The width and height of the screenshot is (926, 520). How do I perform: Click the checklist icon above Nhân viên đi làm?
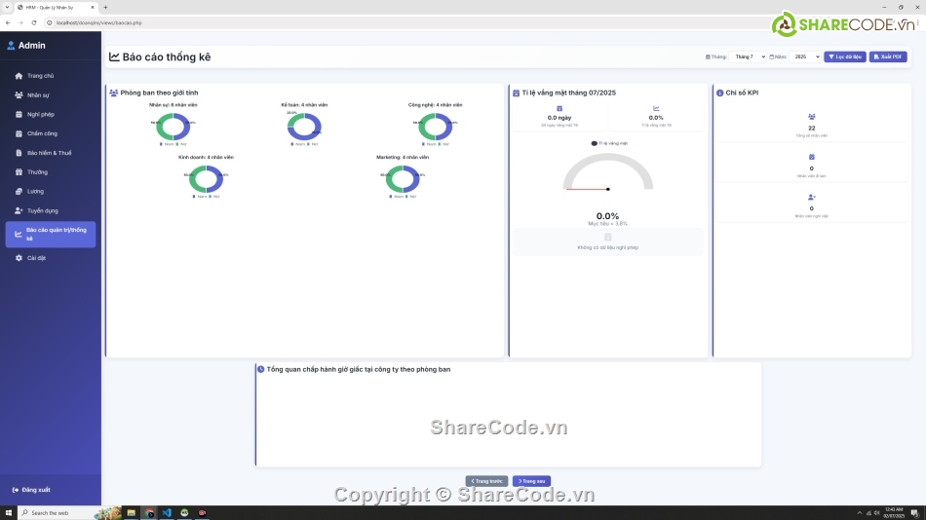(811, 157)
